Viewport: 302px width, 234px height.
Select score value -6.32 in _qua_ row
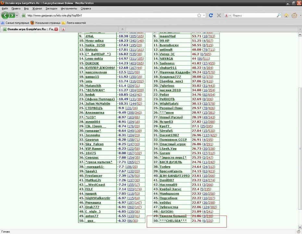click(121, 221)
